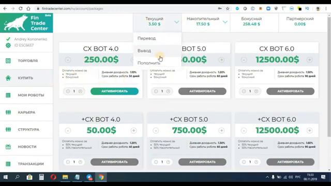The image size is (331, 186).
Task: Expand the Накопительный balance dropdown arrow
Action: pos(225,22)
